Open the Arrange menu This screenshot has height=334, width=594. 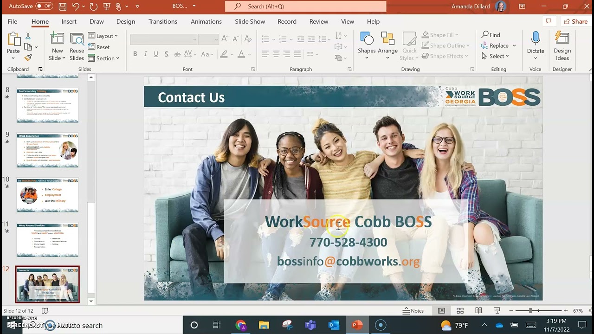(x=387, y=46)
